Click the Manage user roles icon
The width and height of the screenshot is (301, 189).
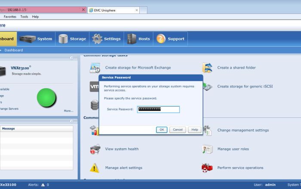tap(207, 149)
